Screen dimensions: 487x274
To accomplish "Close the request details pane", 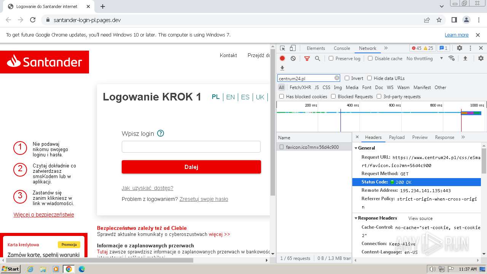I will 357,137.
